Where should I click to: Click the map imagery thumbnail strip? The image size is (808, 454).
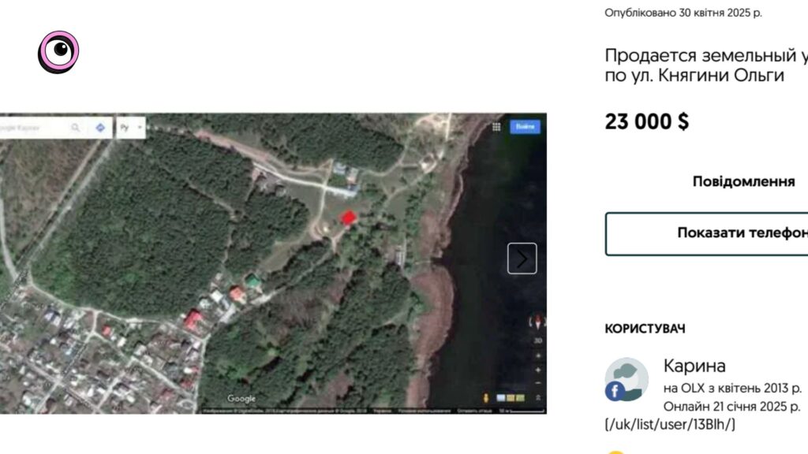[x=511, y=398]
